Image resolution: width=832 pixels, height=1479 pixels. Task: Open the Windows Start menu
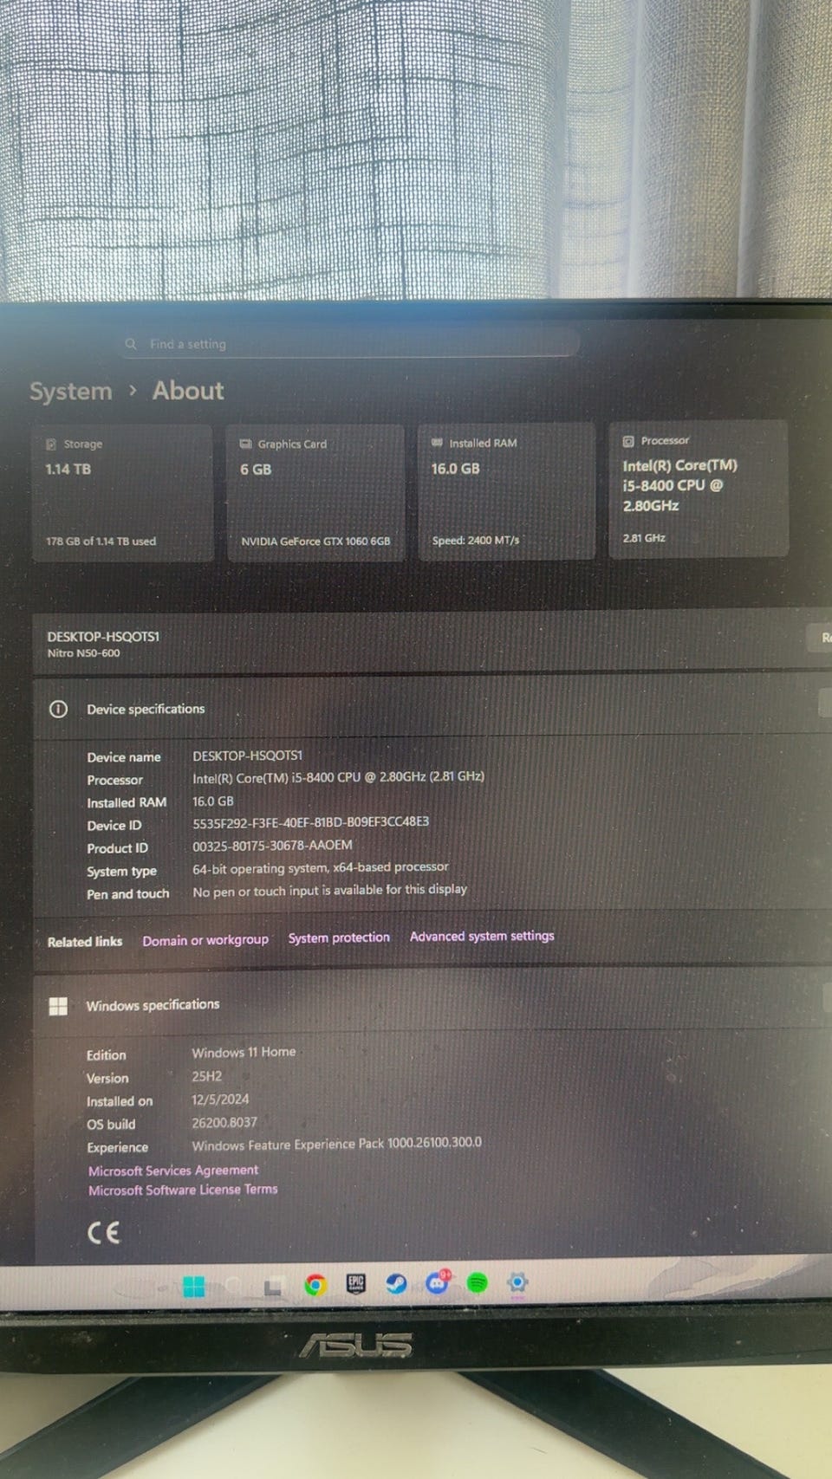pyautogui.click(x=194, y=1287)
